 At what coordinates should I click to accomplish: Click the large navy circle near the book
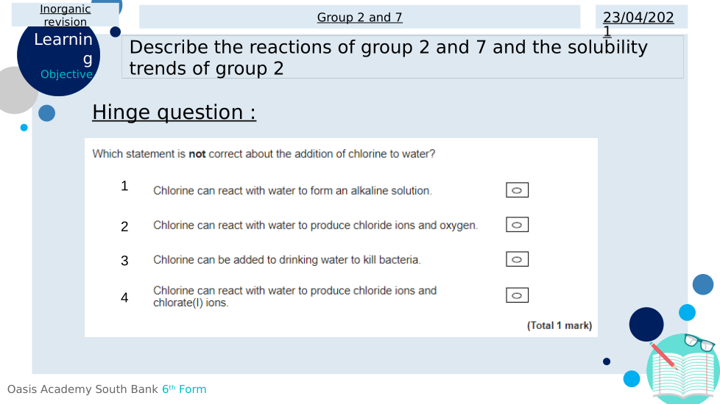pyautogui.click(x=646, y=324)
